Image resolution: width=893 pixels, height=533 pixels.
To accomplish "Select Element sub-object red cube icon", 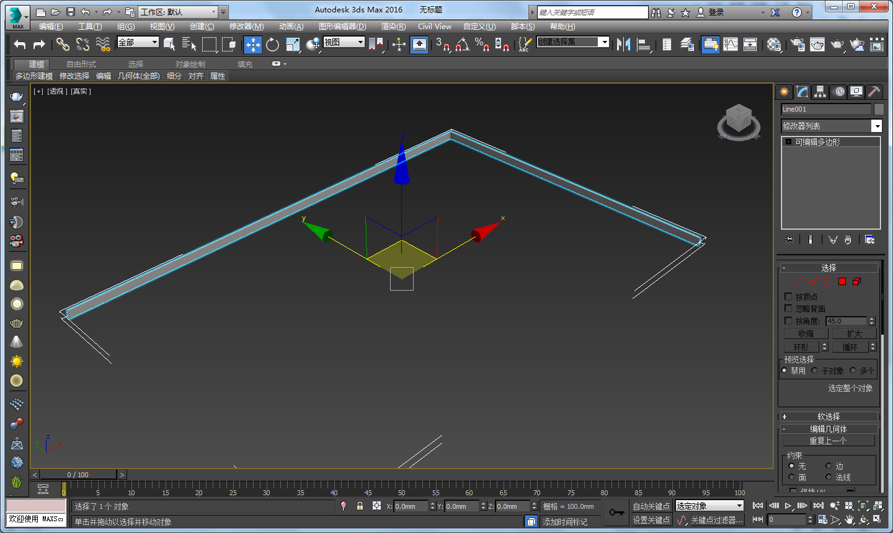I will tap(856, 281).
